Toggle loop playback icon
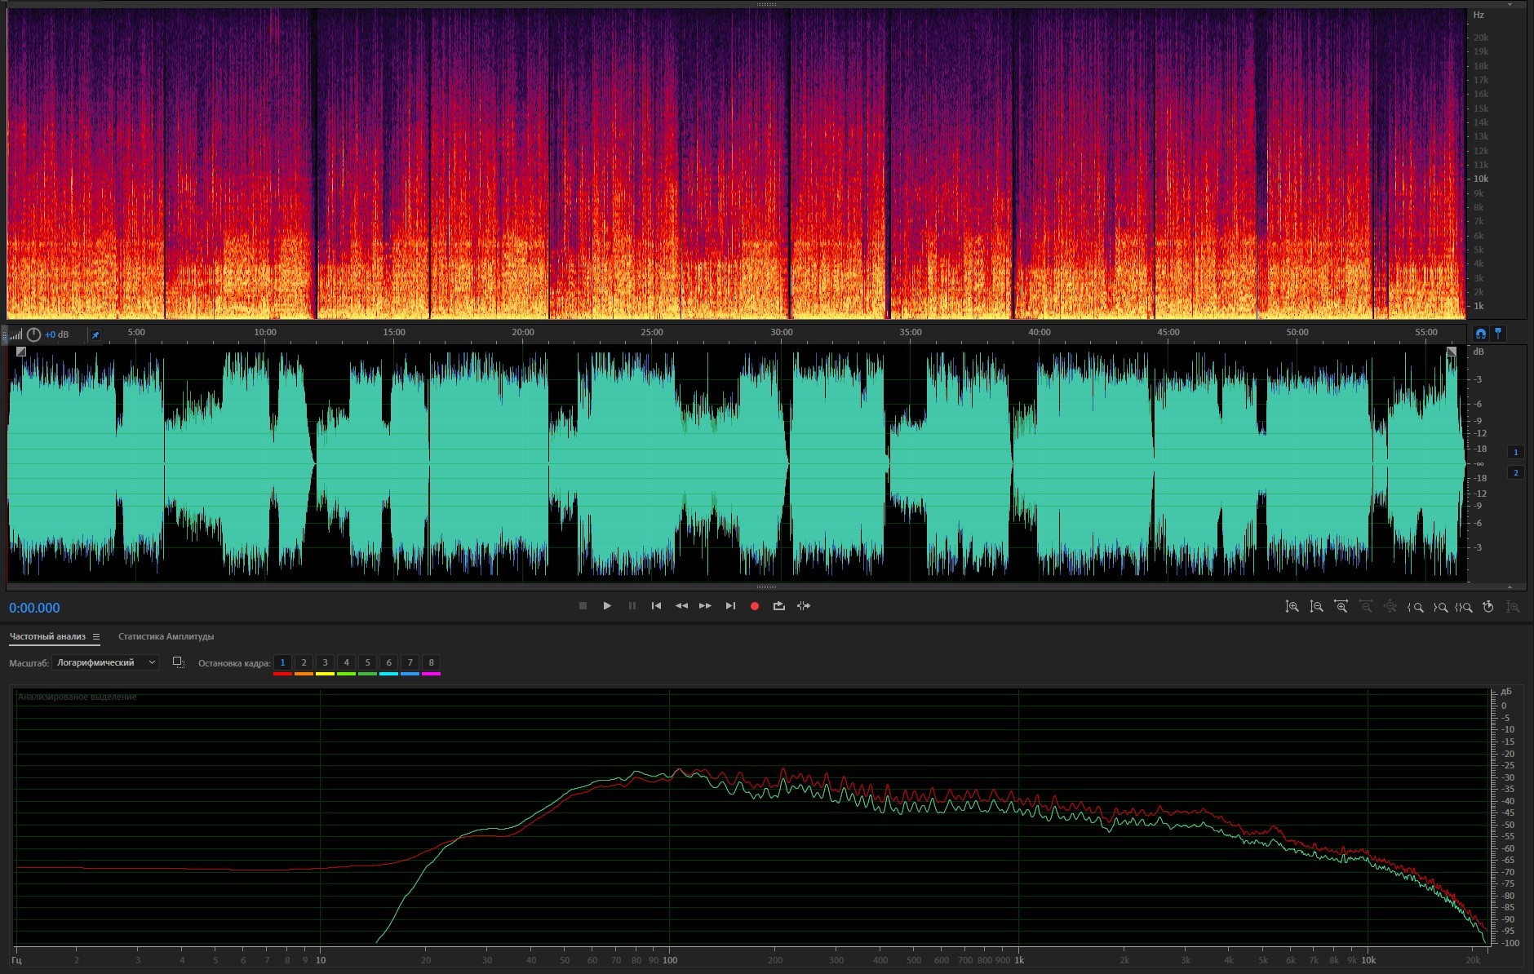Screen dimensions: 1534x974 (x=779, y=606)
